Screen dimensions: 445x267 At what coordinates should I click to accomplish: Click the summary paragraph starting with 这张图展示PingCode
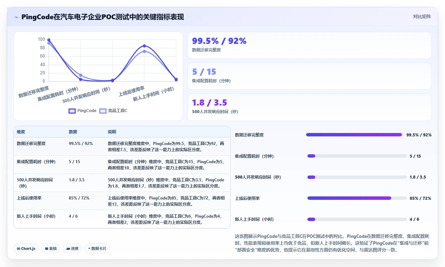tap(332, 243)
